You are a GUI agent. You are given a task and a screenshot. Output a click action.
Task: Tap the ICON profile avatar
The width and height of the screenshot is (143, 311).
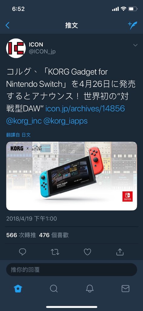click(x=16, y=48)
